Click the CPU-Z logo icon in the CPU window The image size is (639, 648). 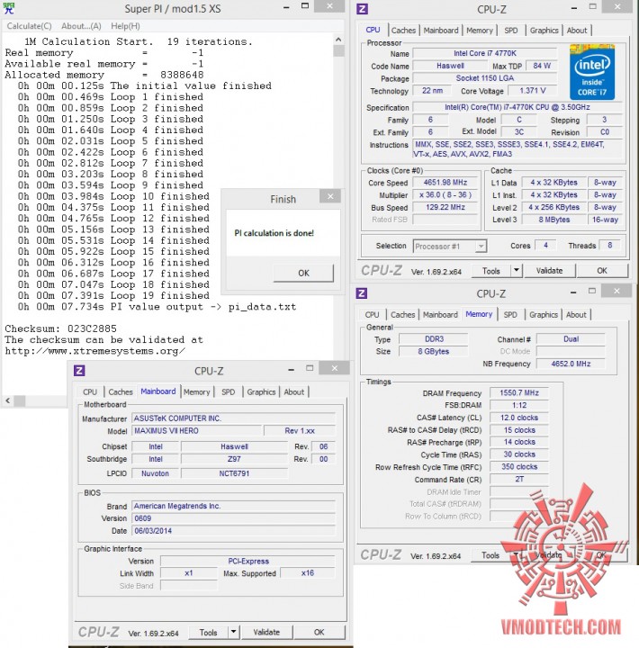pyautogui.click(x=362, y=8)
